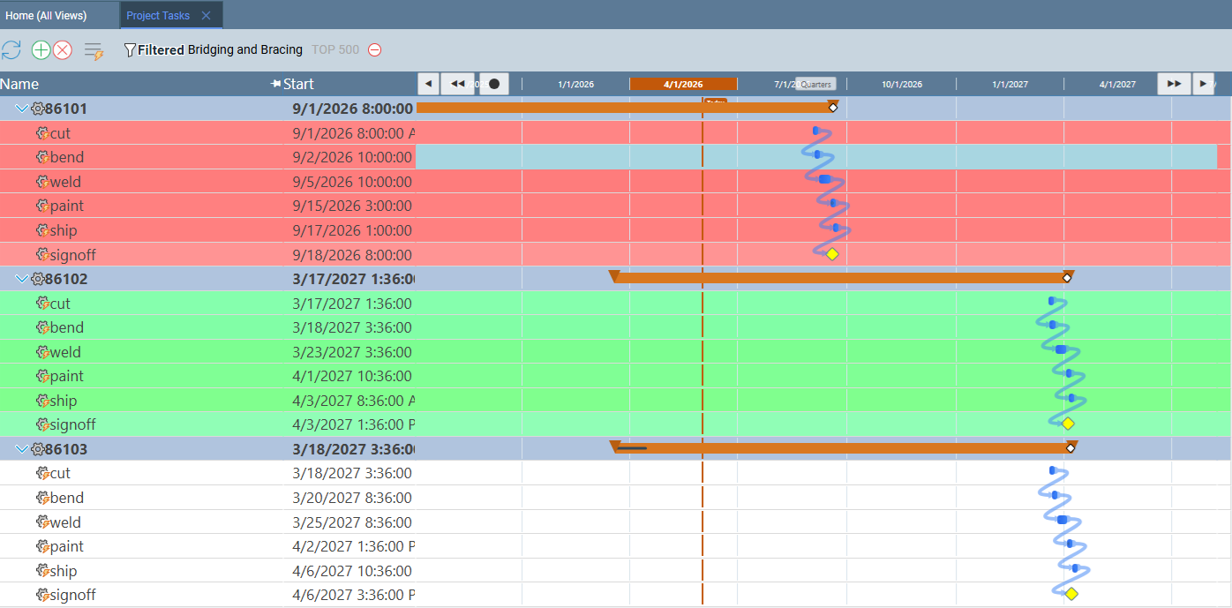Select the weld row under 86103
This screenshot has width=1232, height=608.
pyautogui.click(x=616, y=522)
